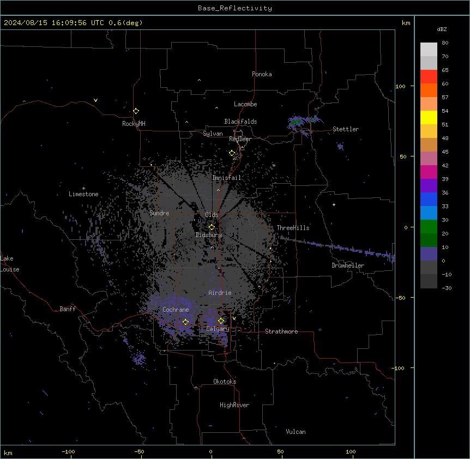Click the purple radial beam streak near Drumheller
This screenshot has width=470, height=459.
[337, 248]
